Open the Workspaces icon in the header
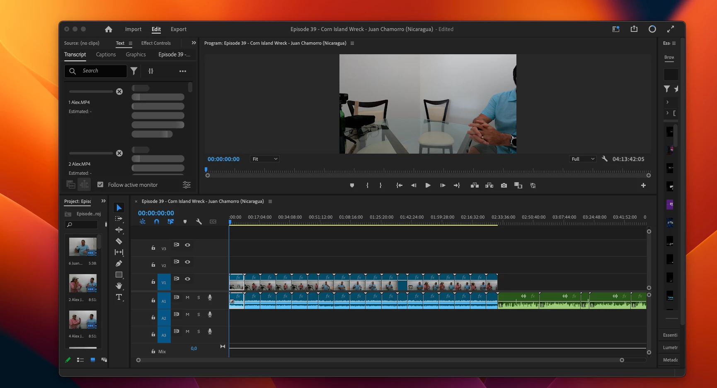Viewport: 717px width, 388px height. tap(616, 29)
